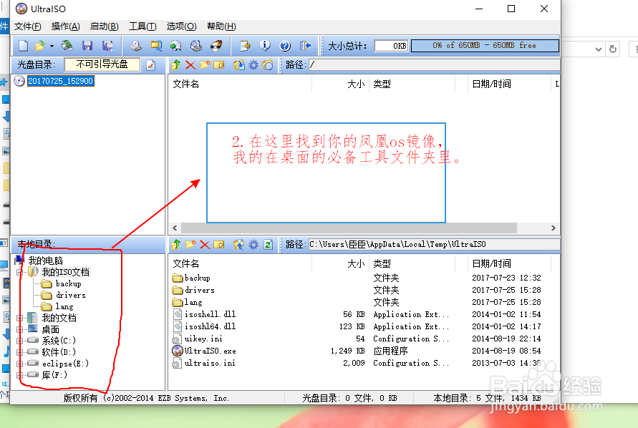Click the Save floppy-disk toolbar icon

(87, 46)
